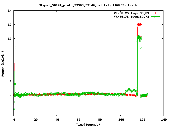Viewport: 169px width, 127px height.
Task: Click the green peak cluster near 10 Kelvin
Action: coord(139,38)
